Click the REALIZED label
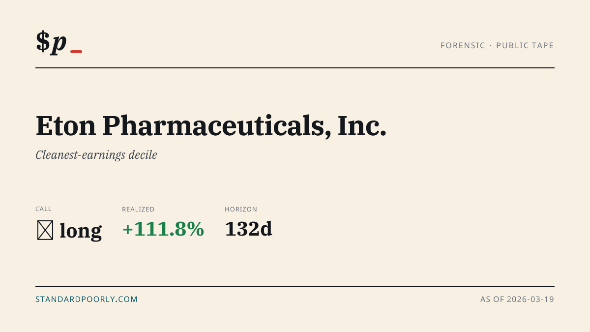 tap(138, 210)
